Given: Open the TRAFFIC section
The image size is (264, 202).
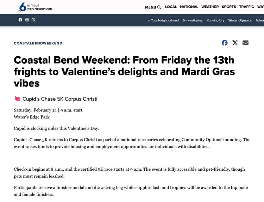Looking at the screenshot, I should tap(246, 7).
